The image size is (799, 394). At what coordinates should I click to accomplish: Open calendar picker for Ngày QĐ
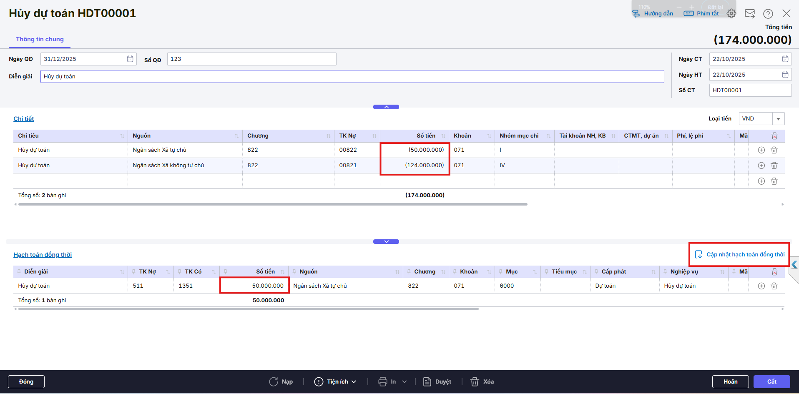[130, 59]
